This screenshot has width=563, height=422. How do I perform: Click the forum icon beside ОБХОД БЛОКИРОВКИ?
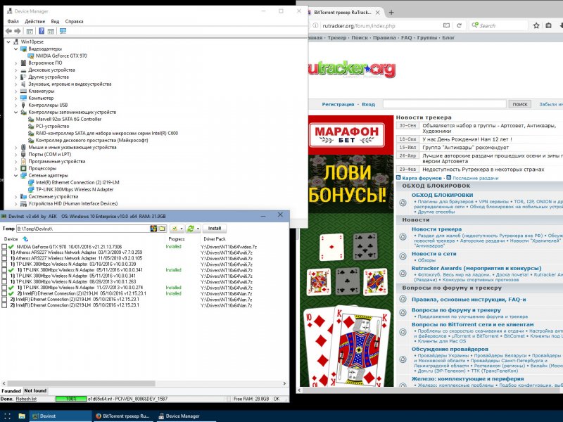(x=403, y=203)
